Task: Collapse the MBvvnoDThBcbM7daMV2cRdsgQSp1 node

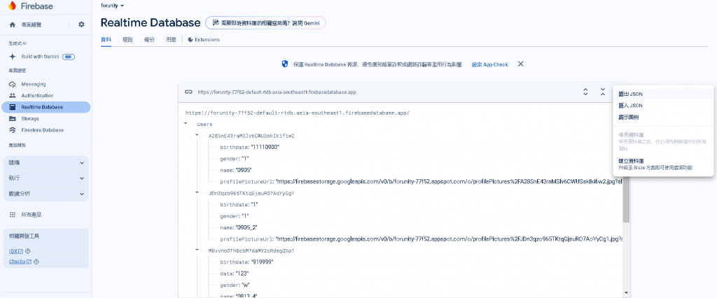Action: click(197, 250)
